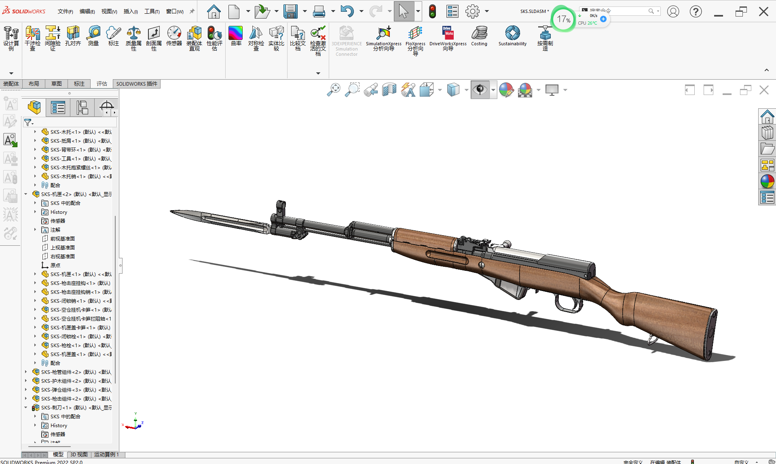Open Save button dropdown arrow
This screenshot has height=464, width=776.
pyautogui.click(x=304, y=11)
